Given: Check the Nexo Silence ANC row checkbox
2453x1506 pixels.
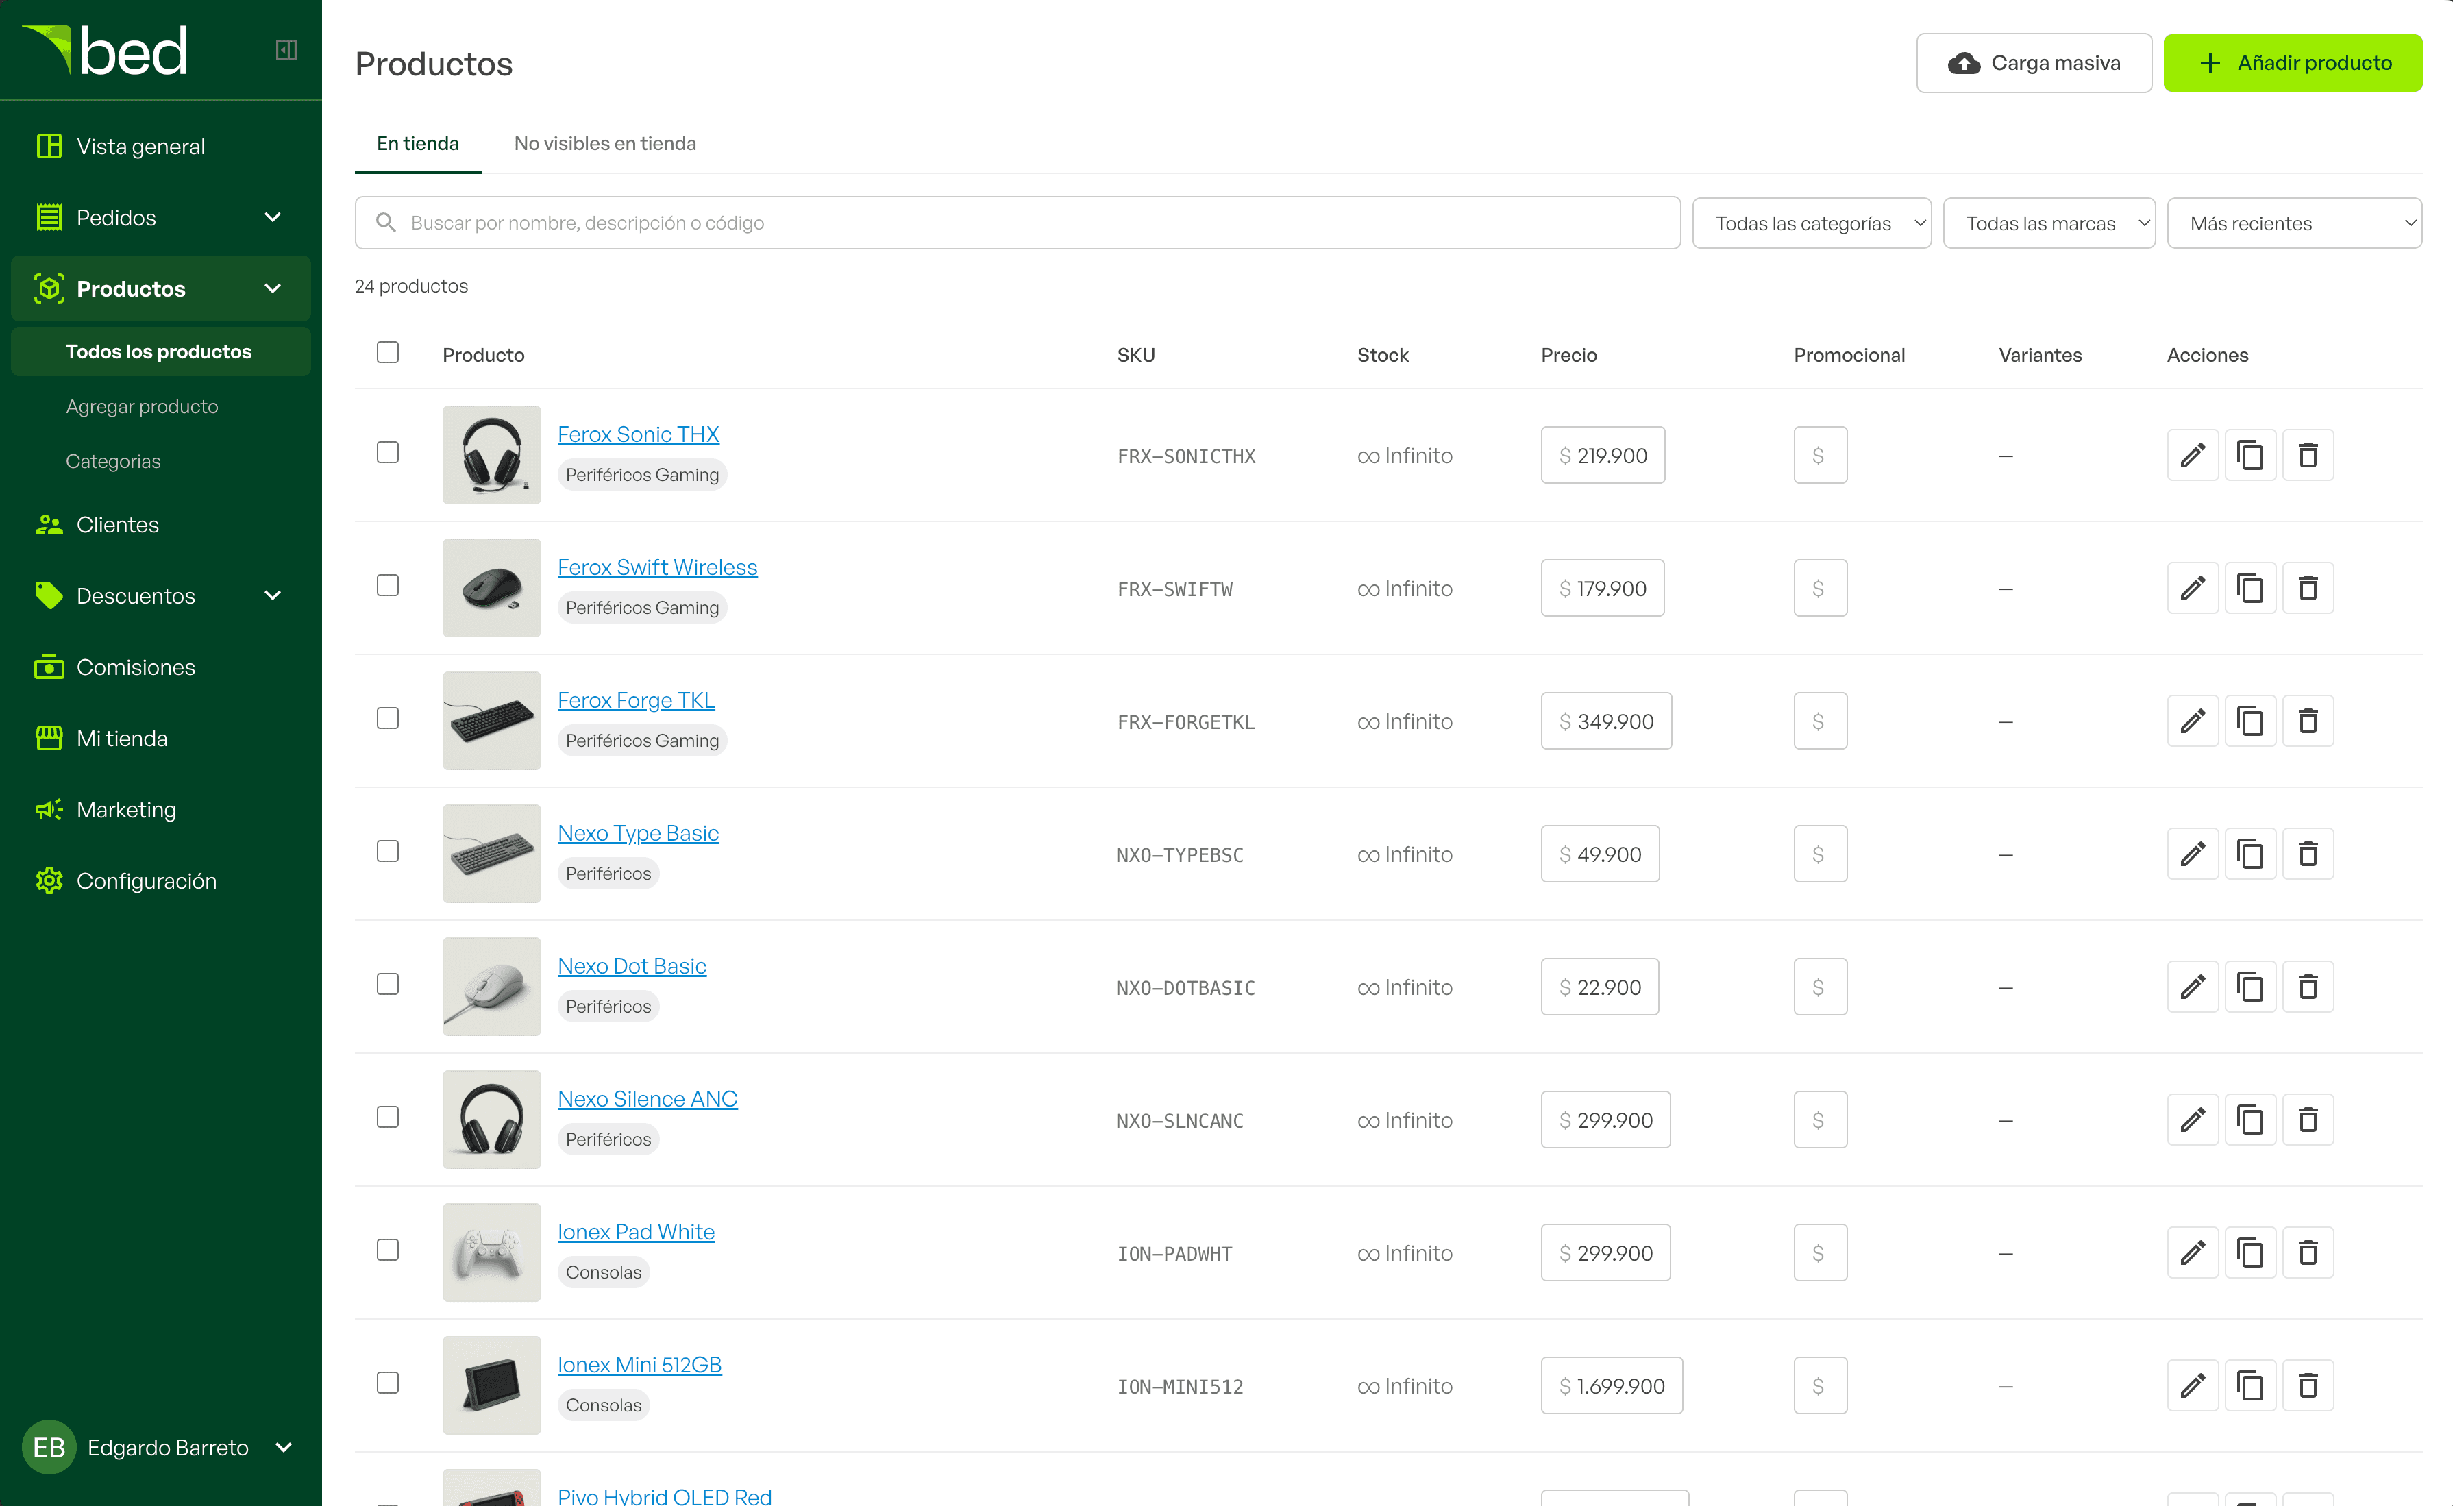Looking at the screenshot, I should (x=387, y=1118).
